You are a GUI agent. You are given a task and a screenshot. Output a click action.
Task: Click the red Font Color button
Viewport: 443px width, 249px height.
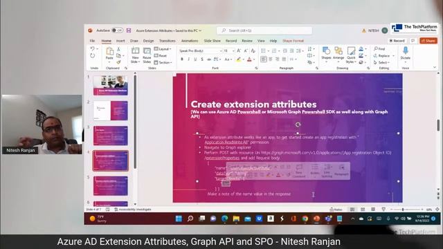coord(249,59)
